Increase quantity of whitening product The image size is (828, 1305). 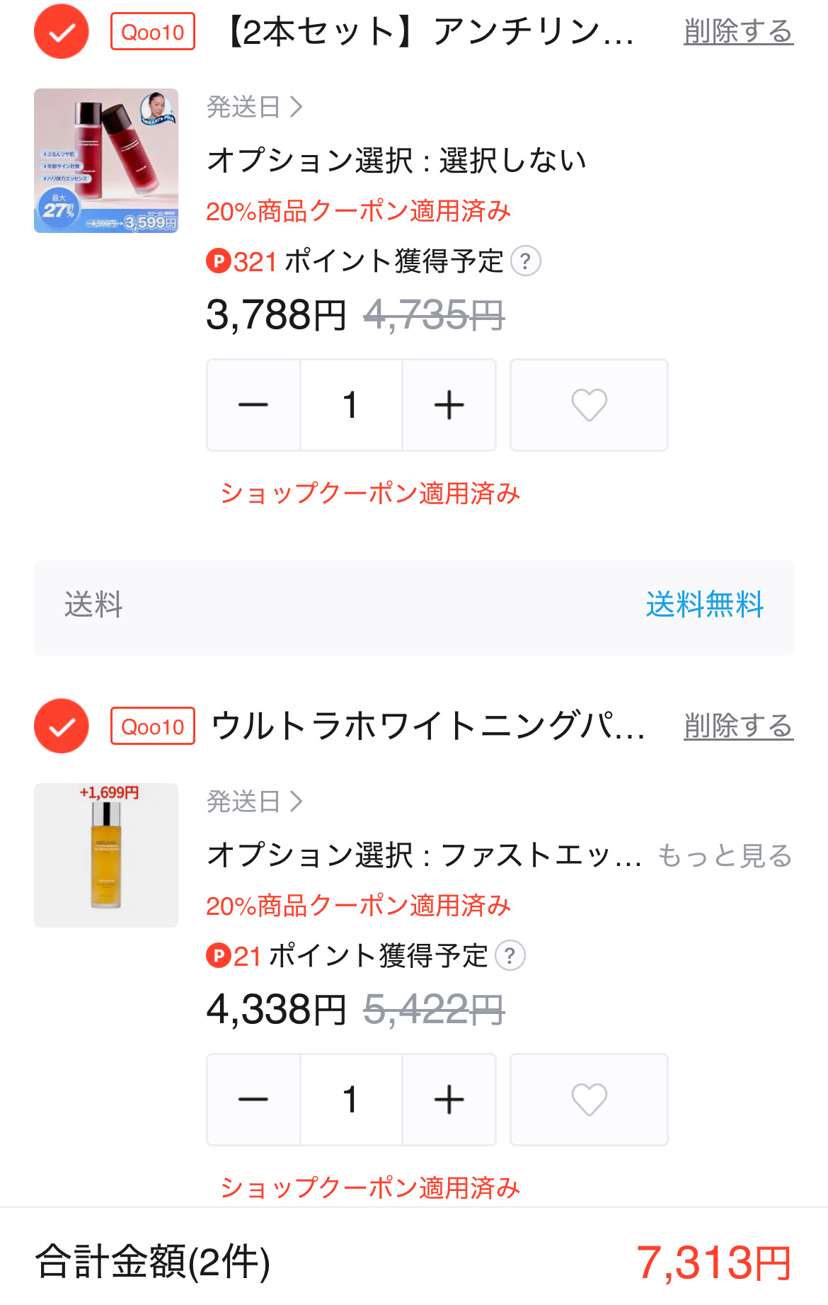(449, 1100)
